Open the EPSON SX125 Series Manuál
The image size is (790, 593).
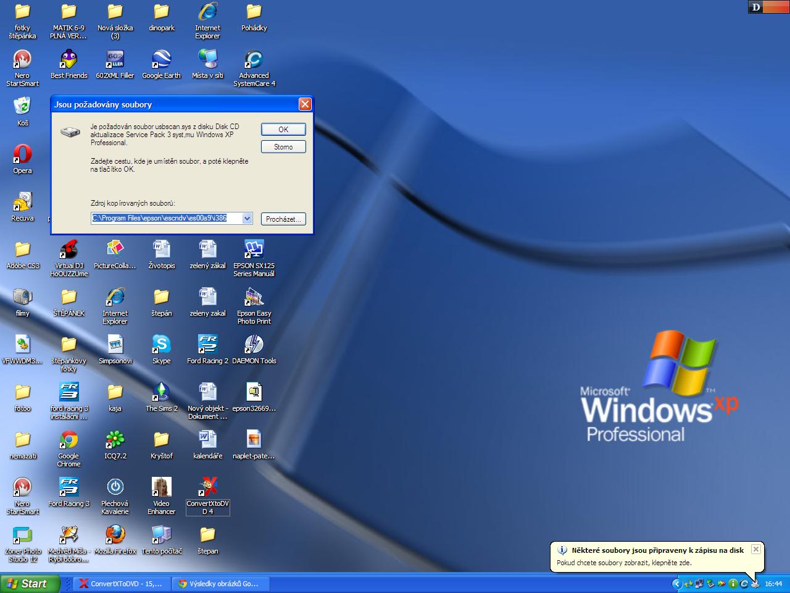[254, 258]
